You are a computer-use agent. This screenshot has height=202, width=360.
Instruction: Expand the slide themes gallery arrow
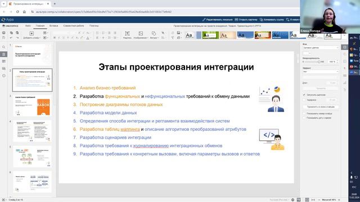pos(344,35)
